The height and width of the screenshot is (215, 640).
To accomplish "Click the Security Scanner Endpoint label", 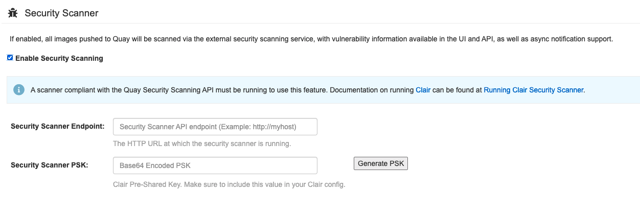I will (57, 126).
